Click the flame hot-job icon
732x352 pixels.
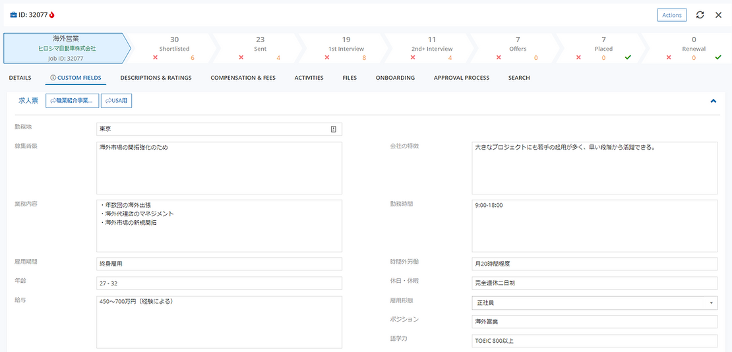(52, 15)
